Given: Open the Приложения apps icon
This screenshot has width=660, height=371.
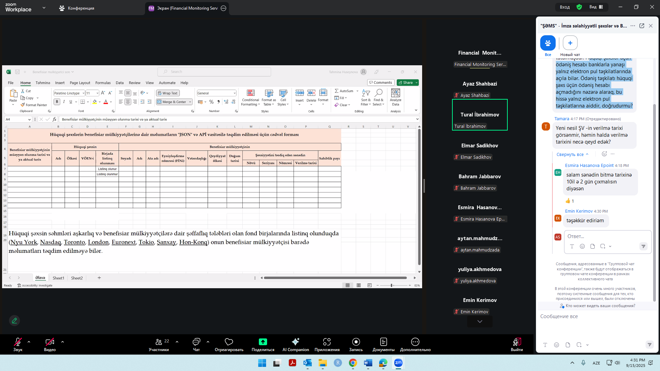Looking at the screenshot, I should pos(327,342).
